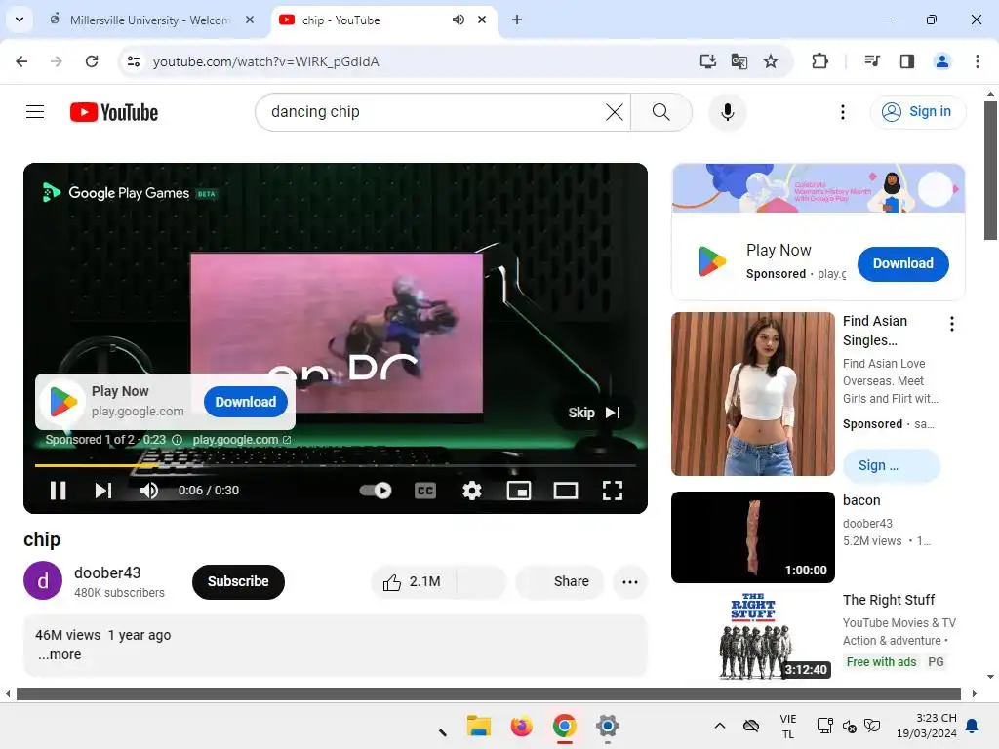Expand description with ...more

(60, 654)
